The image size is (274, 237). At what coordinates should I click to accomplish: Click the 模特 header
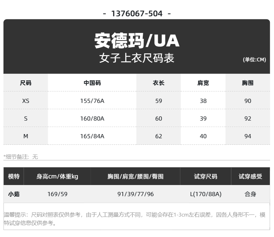14,176
